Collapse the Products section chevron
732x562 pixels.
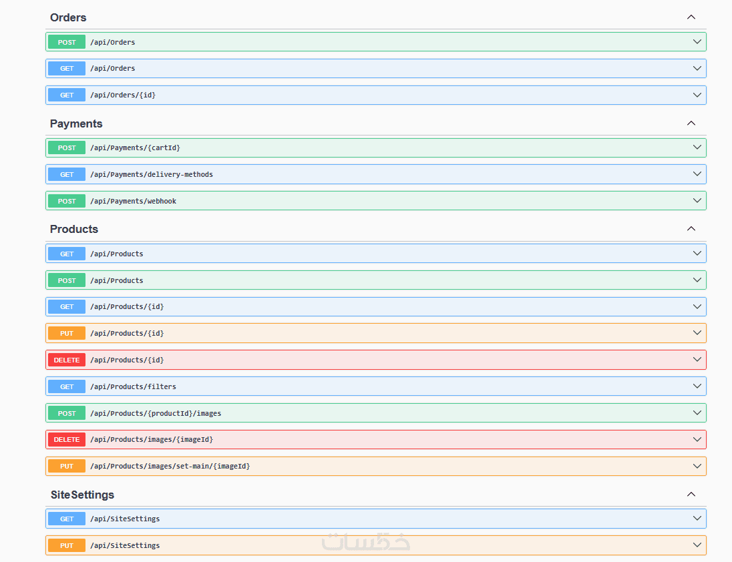coord(691,228)
